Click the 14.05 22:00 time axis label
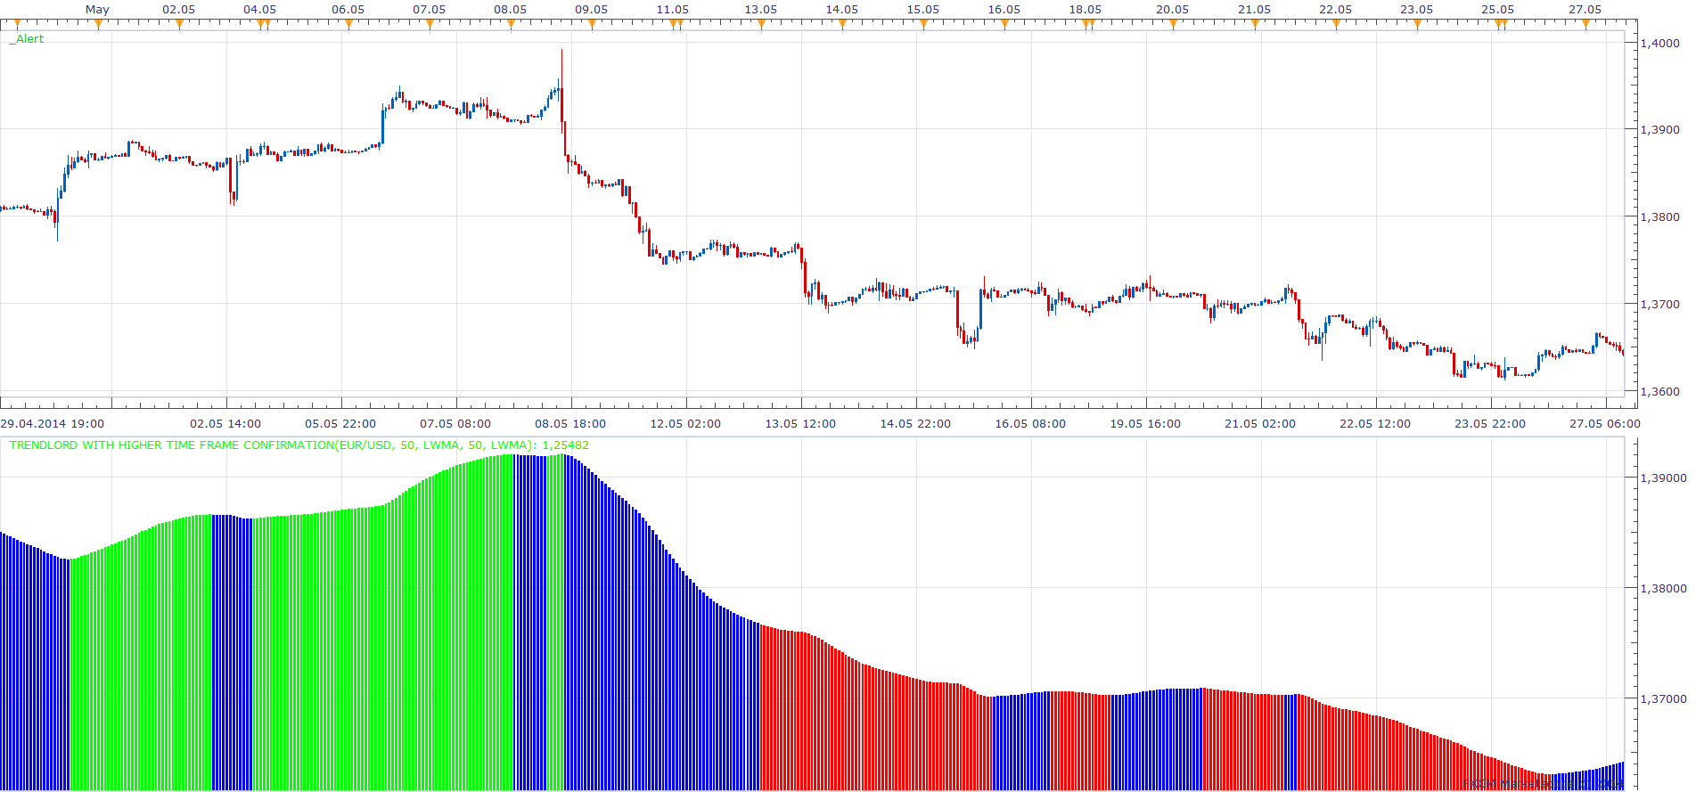 915,424
